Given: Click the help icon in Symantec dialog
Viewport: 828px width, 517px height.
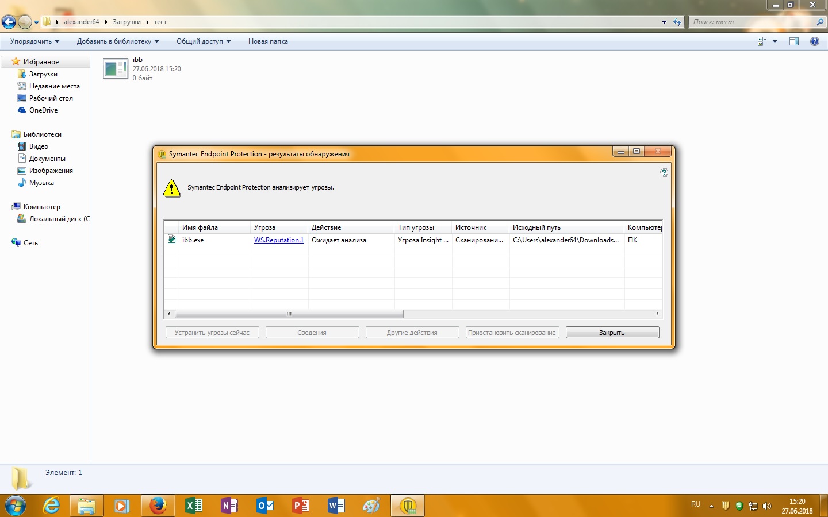Looking at the screenshot, I should click(664, 172).
